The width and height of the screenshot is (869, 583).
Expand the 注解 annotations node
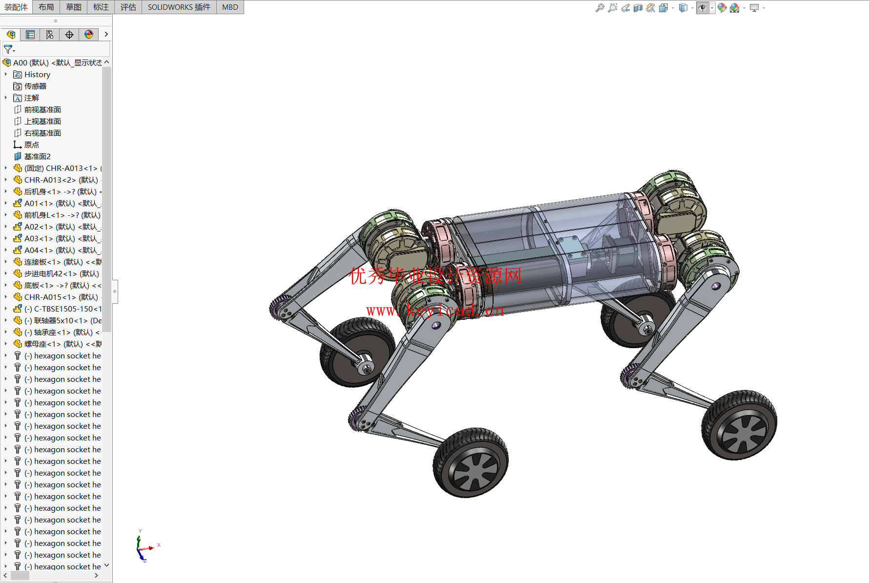6,98
